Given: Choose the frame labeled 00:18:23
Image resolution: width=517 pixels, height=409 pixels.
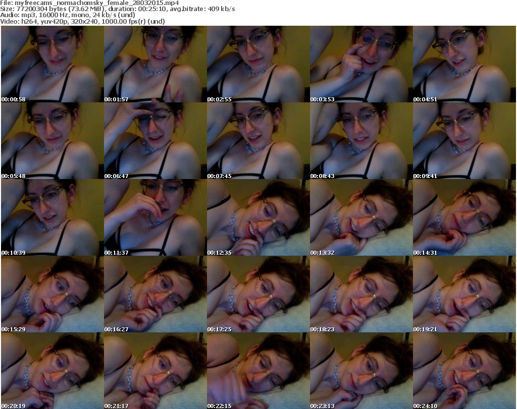Looking at the screenshot, I should pos(361,294).
